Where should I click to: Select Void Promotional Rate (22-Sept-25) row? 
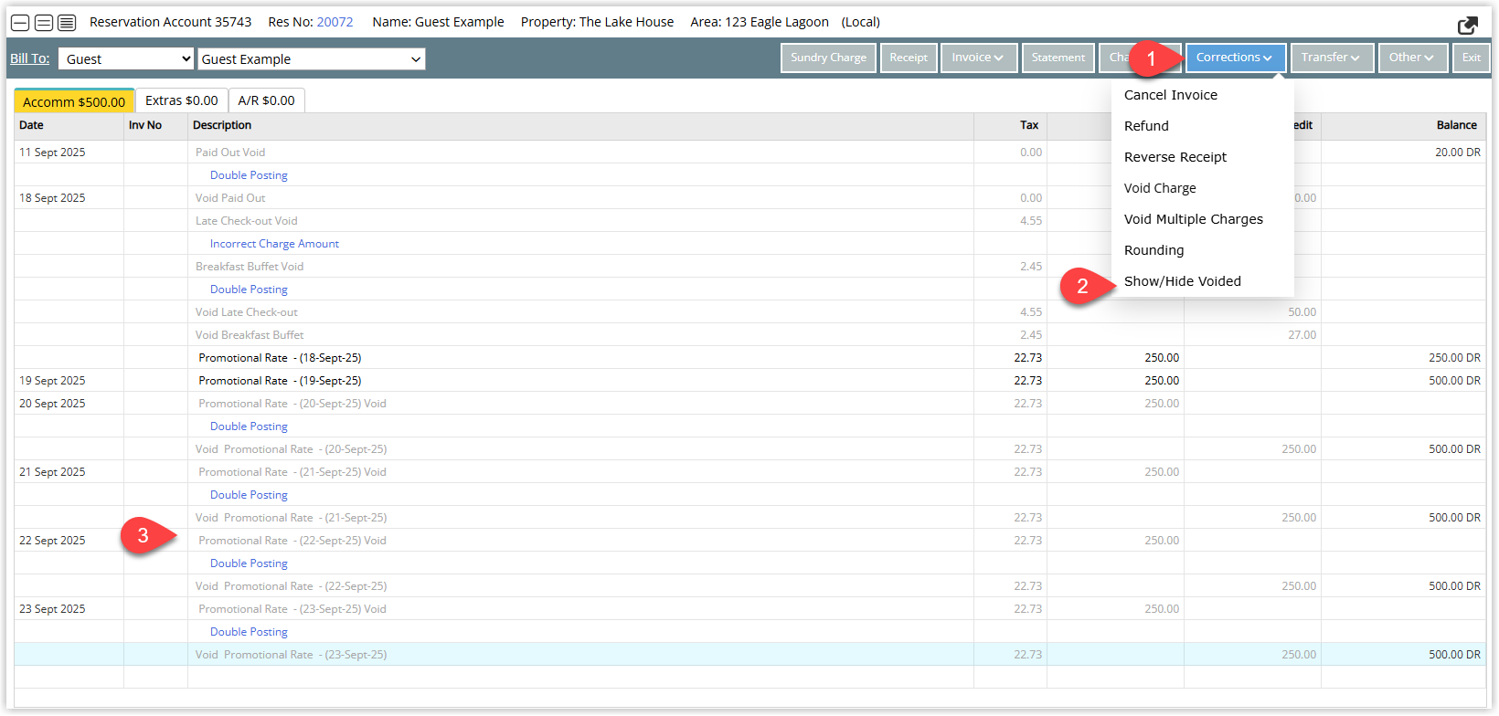749,586
